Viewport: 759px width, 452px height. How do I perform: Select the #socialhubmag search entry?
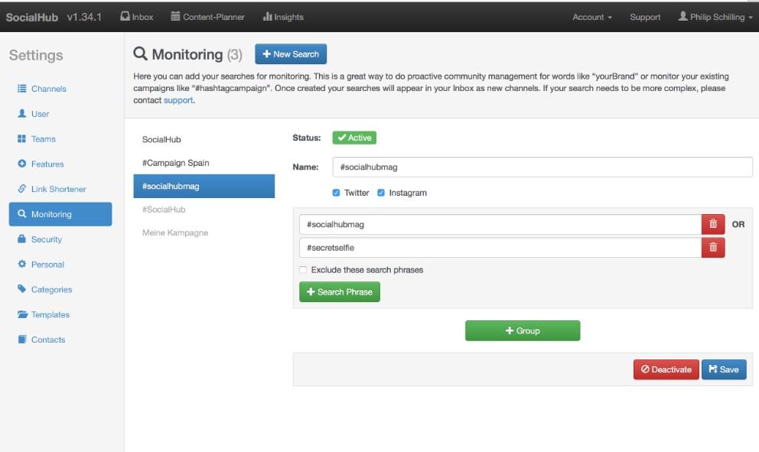click(x=204, y=186)
